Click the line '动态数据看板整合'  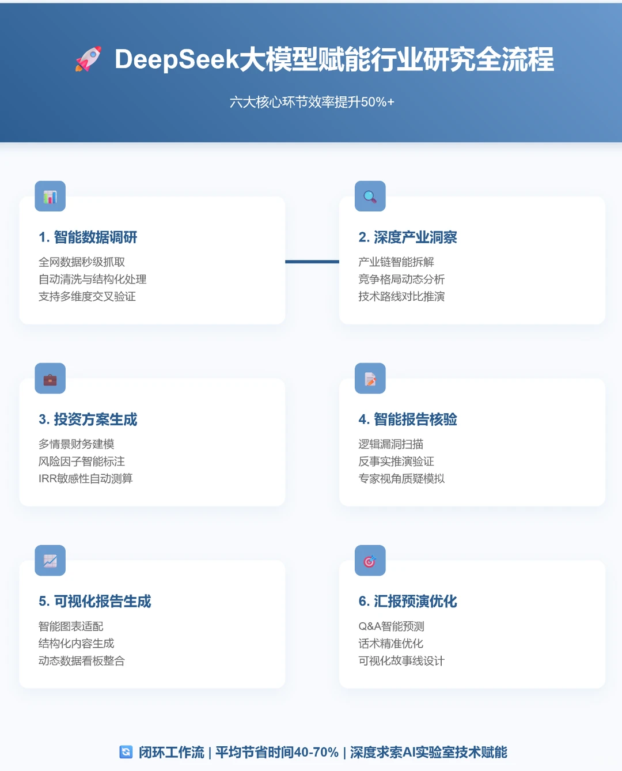[x=82, y=661]
